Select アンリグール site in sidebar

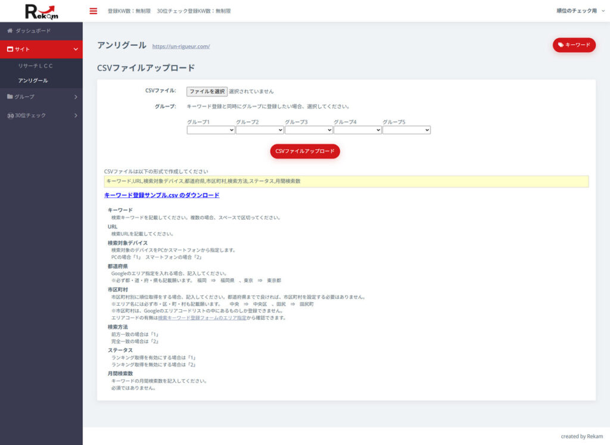pyautogui.click(x=33, y=80)
